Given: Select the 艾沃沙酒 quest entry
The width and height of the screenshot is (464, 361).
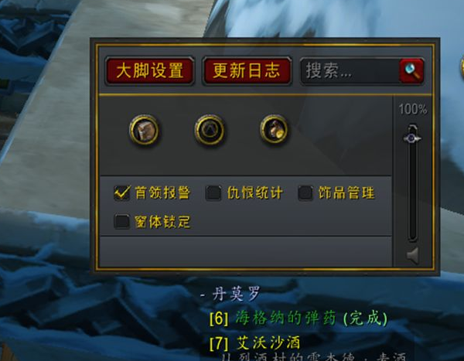Looking at the screenshot, I should coord(254,343).
